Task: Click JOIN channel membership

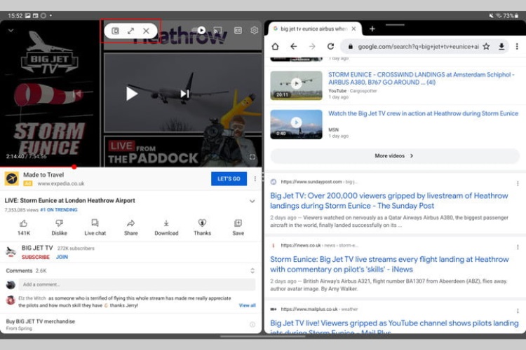Action: [62, 257]
